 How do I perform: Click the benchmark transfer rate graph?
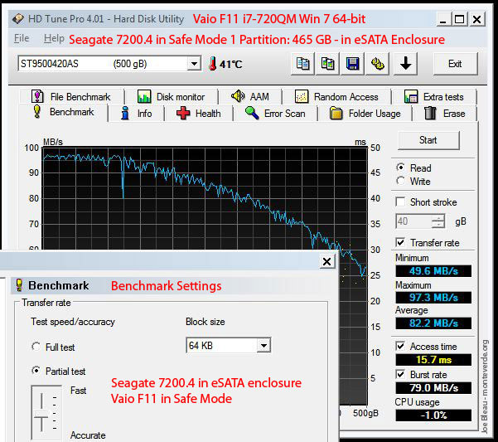pyautogui.click(x=205, y=197)
